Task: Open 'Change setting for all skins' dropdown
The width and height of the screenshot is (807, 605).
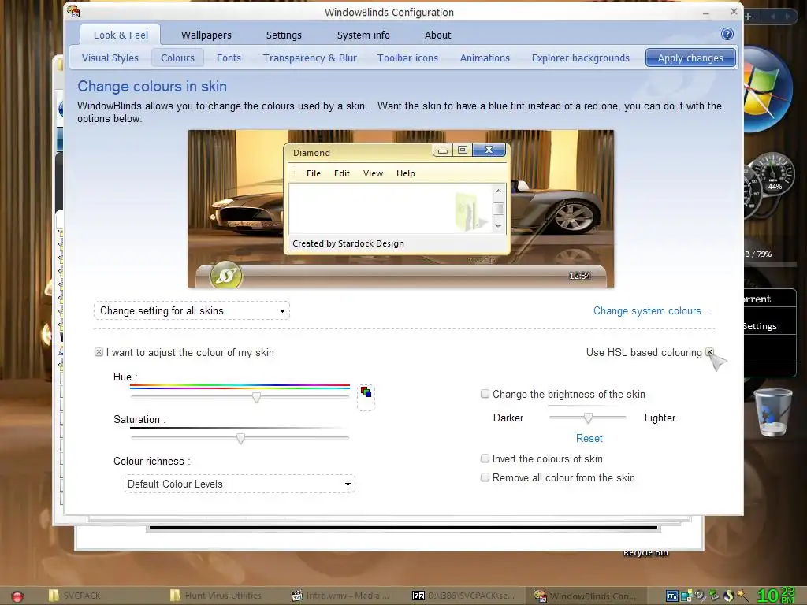Action: point(192,310)
